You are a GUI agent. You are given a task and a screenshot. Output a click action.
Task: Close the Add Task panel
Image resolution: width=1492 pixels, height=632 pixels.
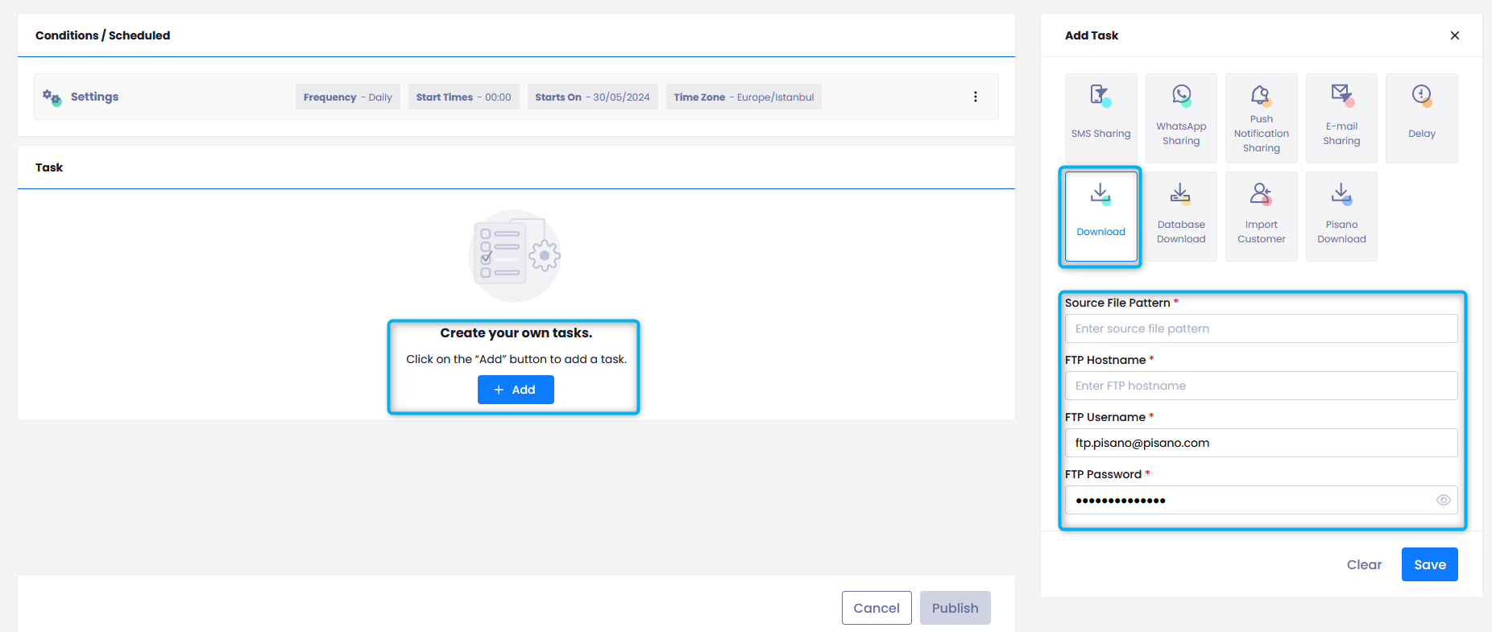coord(1454,35)
